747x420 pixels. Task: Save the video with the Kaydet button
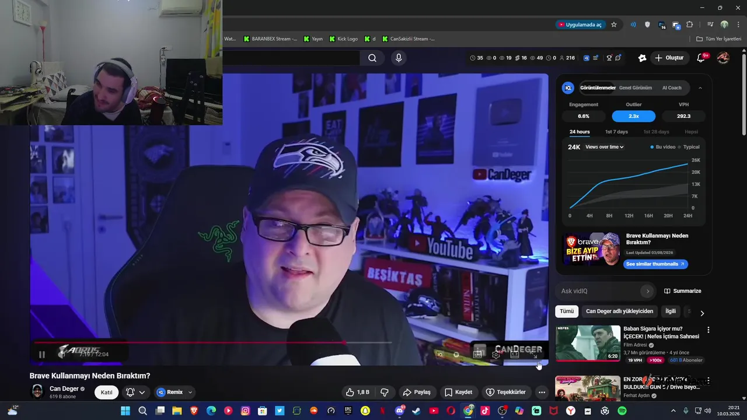click(x=458, y=392)
